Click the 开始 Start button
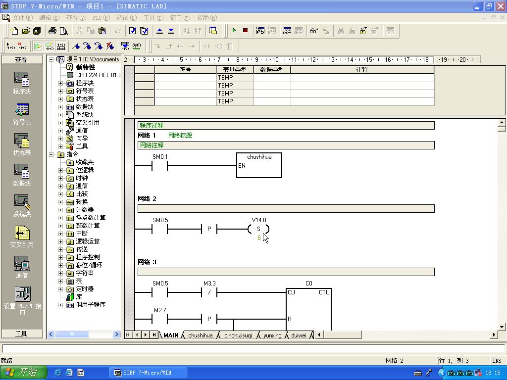Image resolution: width=507 pixels, height=380 pixels. 23,373
